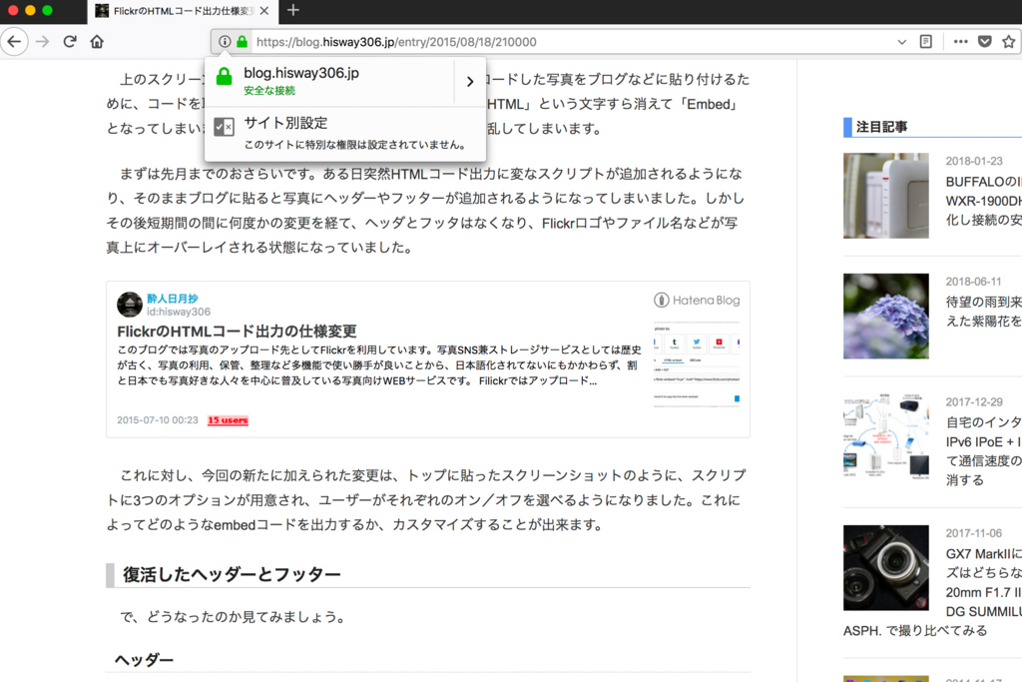Image resolution: width=1022 pixels, height=682 pixels.
Task: Click the 2018-01-23 date in sidebar
Action: click(x=974, y=161)
